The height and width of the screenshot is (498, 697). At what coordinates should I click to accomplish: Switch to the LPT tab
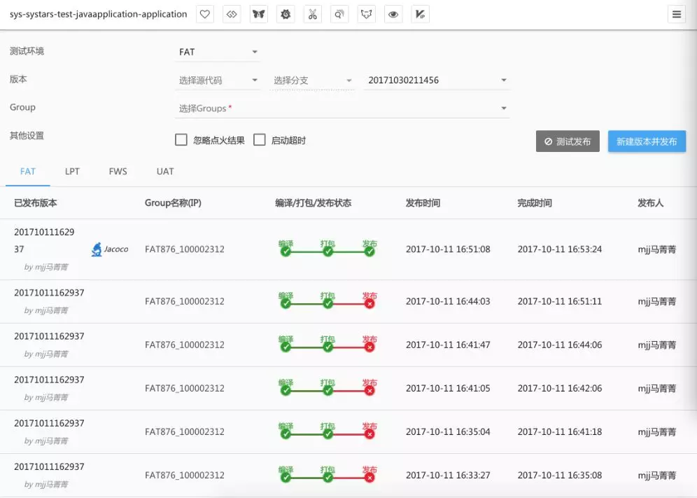click(72, 172)
